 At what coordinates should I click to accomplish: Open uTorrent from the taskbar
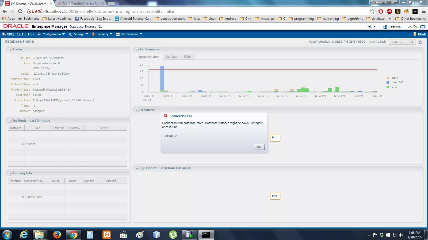coord(173,235)
